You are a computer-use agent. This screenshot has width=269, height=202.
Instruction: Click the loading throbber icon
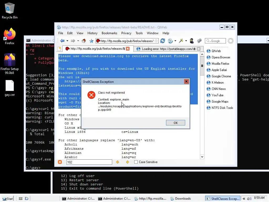pos(231,41)
